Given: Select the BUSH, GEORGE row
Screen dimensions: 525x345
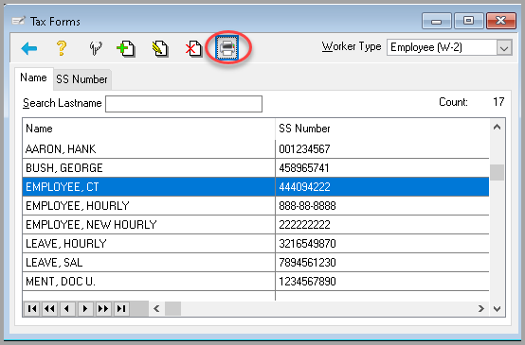Looking at the screenshot, I should pyautogui.click(x=256, y=168).
